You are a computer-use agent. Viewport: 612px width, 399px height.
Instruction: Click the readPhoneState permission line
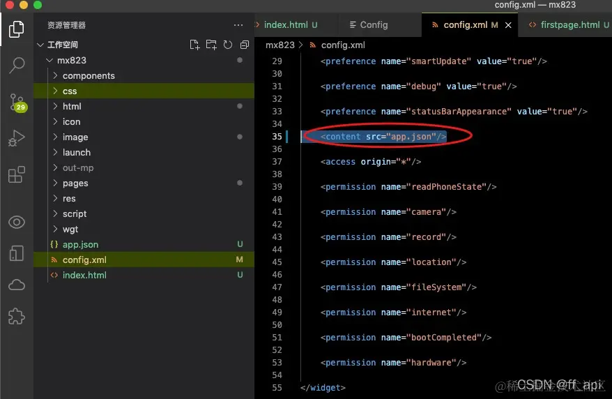(x=408, y=187)
